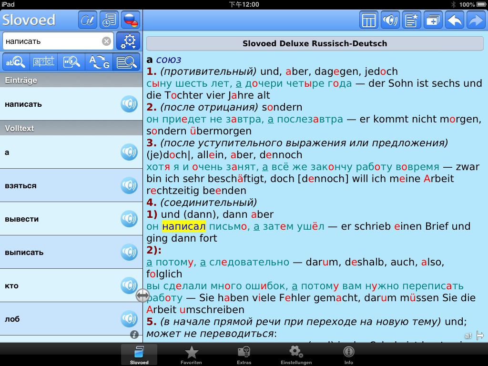
Task: Play pronunciation for а entry
Action: [x=129, y=152]
